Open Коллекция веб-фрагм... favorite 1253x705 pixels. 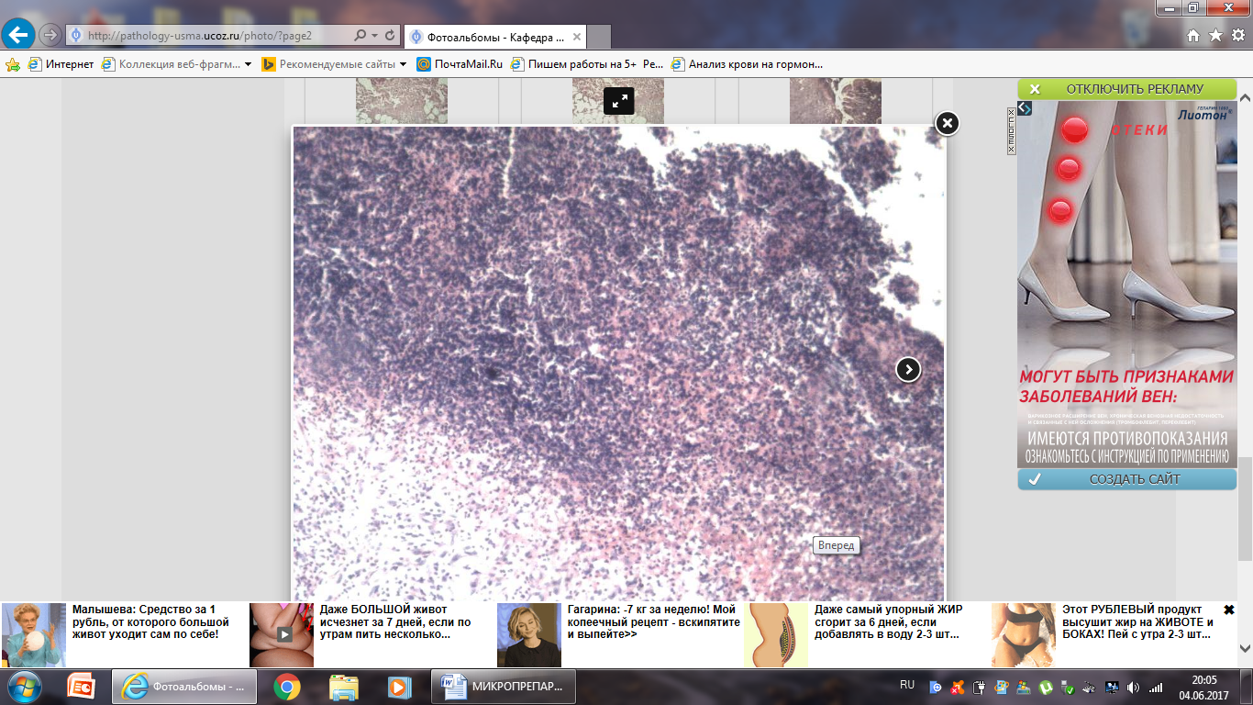(x=170, y=64)
